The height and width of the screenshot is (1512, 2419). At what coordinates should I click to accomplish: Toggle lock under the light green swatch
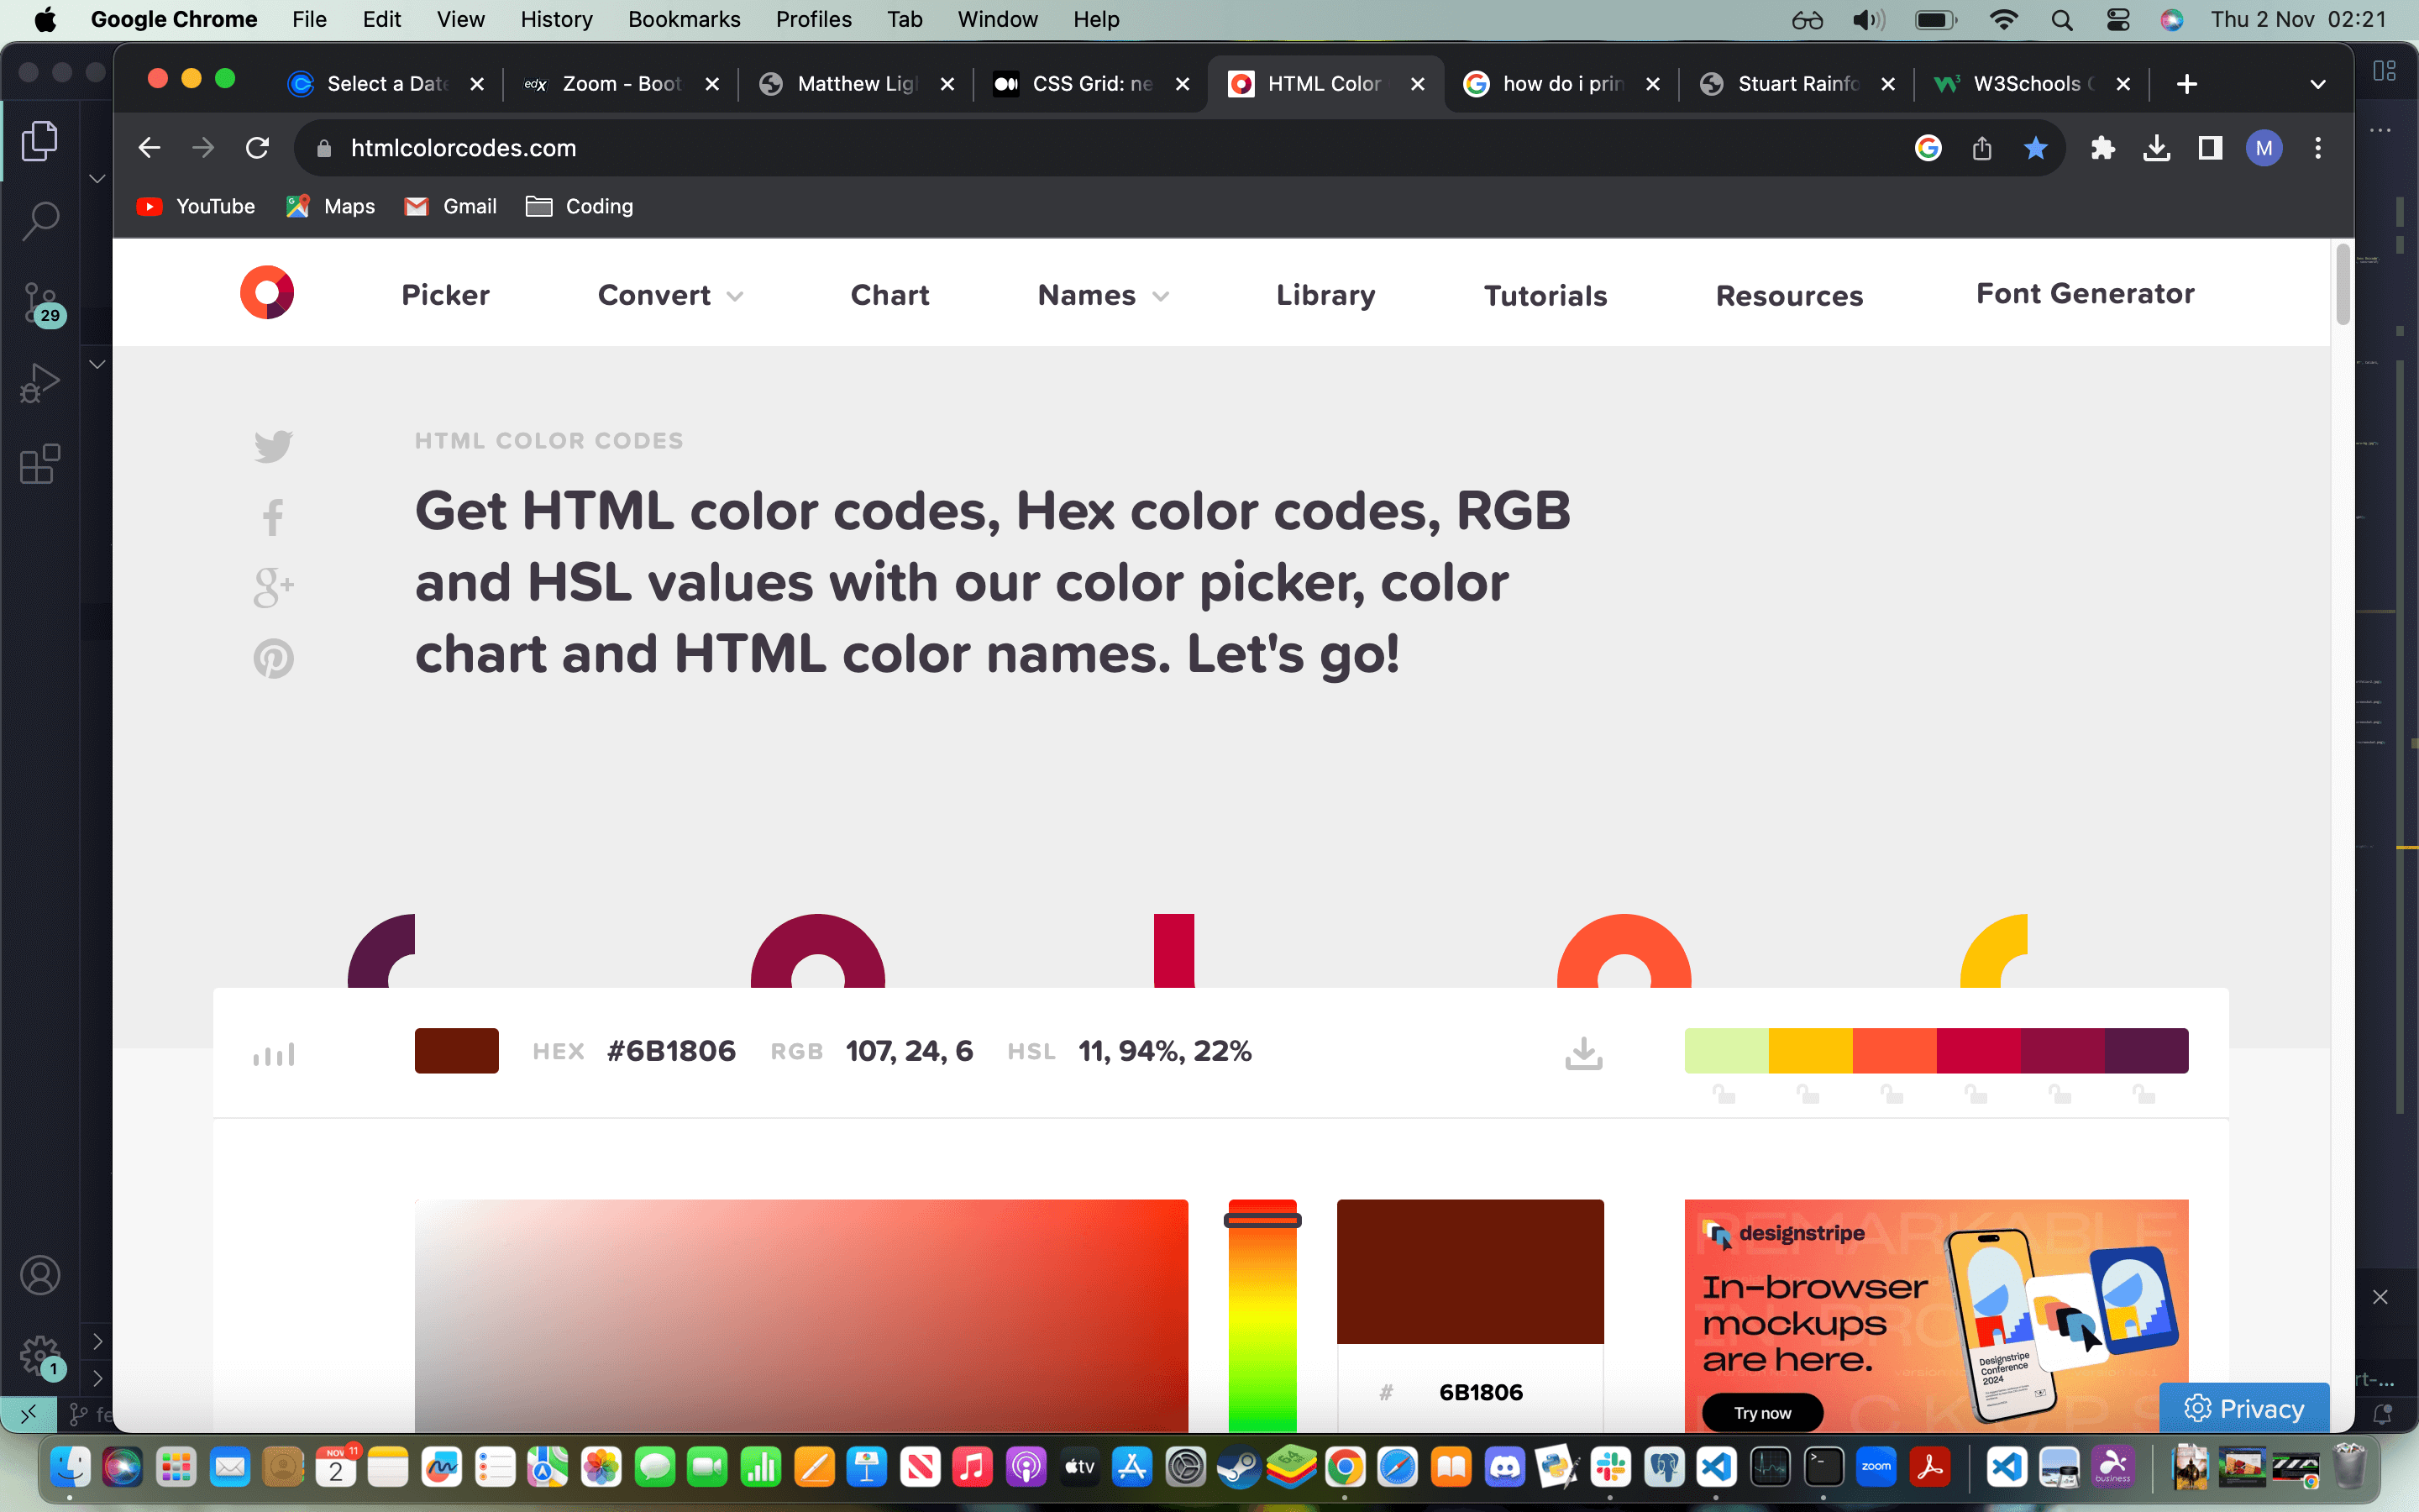pos(1724,1095)
